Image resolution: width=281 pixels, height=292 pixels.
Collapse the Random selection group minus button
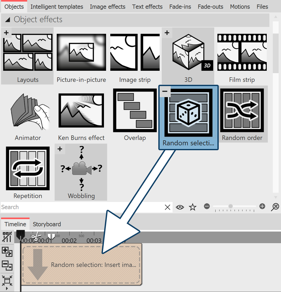tap(165, 91)
